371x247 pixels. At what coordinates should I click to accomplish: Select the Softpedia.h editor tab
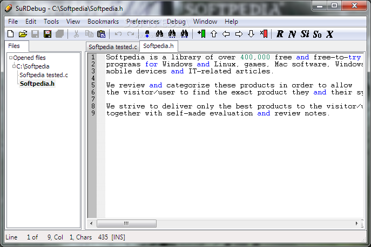tap(159, 46)
